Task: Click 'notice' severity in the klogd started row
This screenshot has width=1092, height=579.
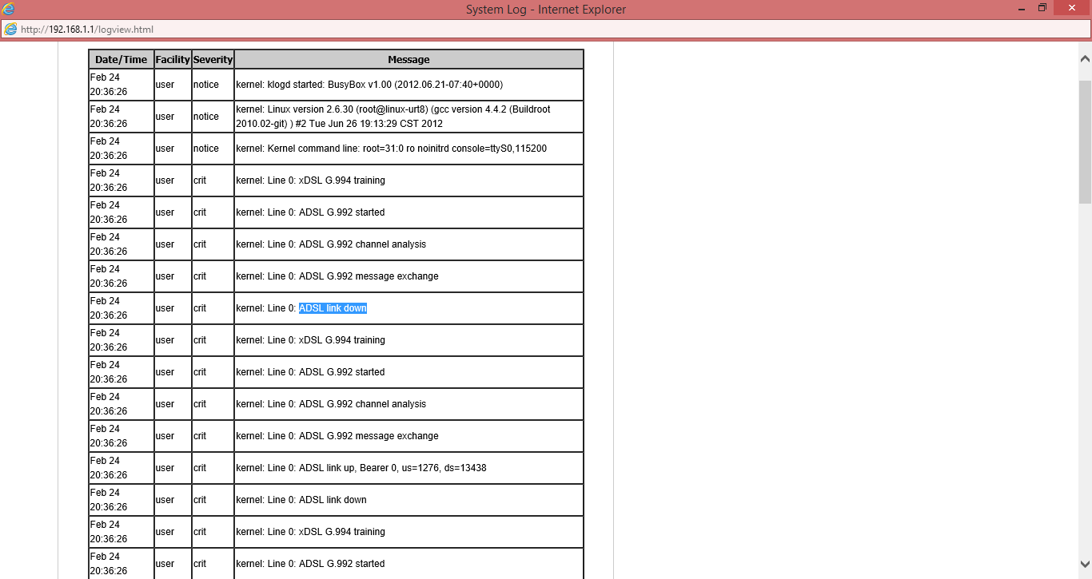Action: click(206, 85)
